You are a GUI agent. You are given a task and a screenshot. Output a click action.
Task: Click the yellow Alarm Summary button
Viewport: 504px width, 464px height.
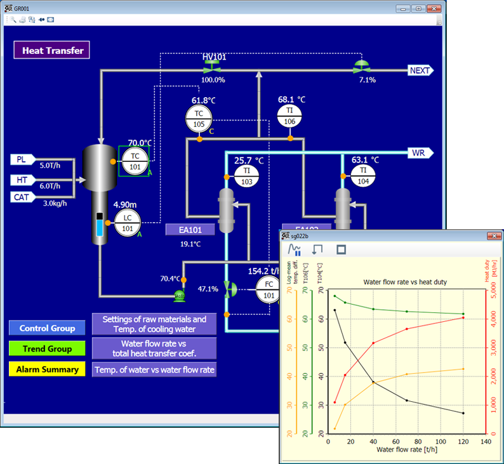point(47,369)
